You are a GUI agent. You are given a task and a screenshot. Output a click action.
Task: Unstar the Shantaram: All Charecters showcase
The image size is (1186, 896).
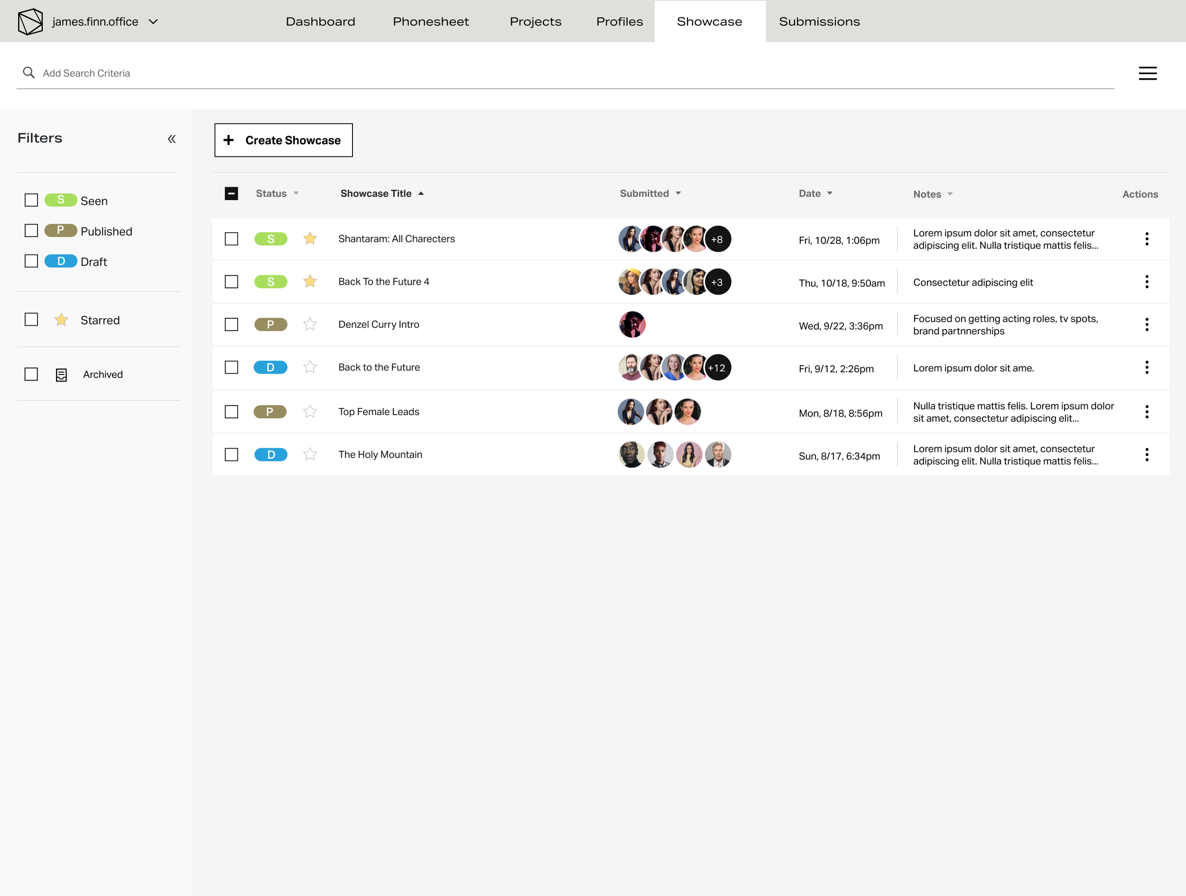(310, 239)
